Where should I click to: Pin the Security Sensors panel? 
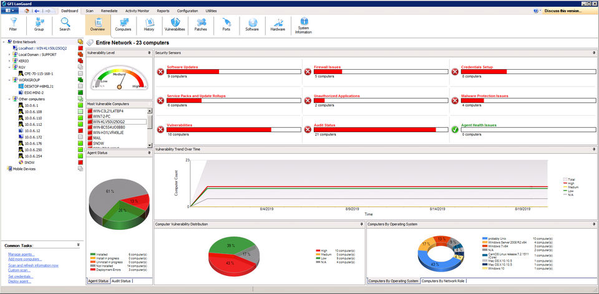point(594,53)
